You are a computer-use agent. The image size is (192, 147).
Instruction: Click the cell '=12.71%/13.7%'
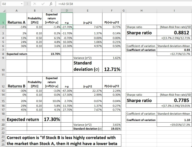click(174, 54)
